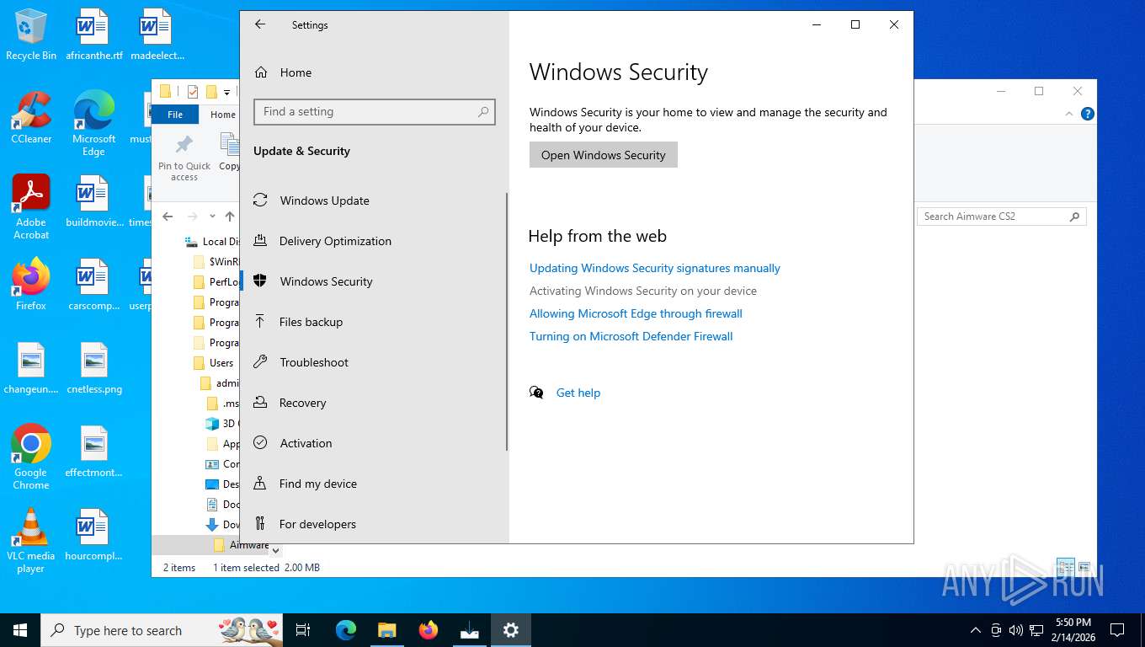Select Microsoft Edge desktop shortcut
This screenshot has height=647, width=1145.
click(93, 124)
